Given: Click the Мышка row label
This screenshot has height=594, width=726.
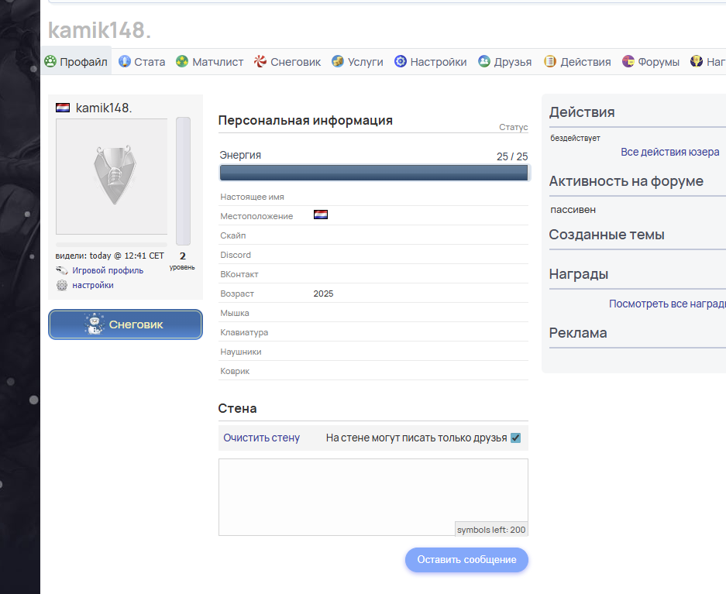Looking at the screenshot, I should [234, 313].
